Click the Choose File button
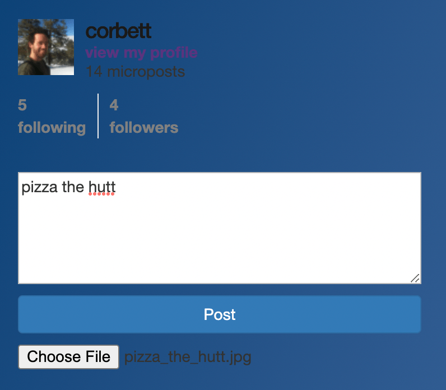 coord(68,357)
